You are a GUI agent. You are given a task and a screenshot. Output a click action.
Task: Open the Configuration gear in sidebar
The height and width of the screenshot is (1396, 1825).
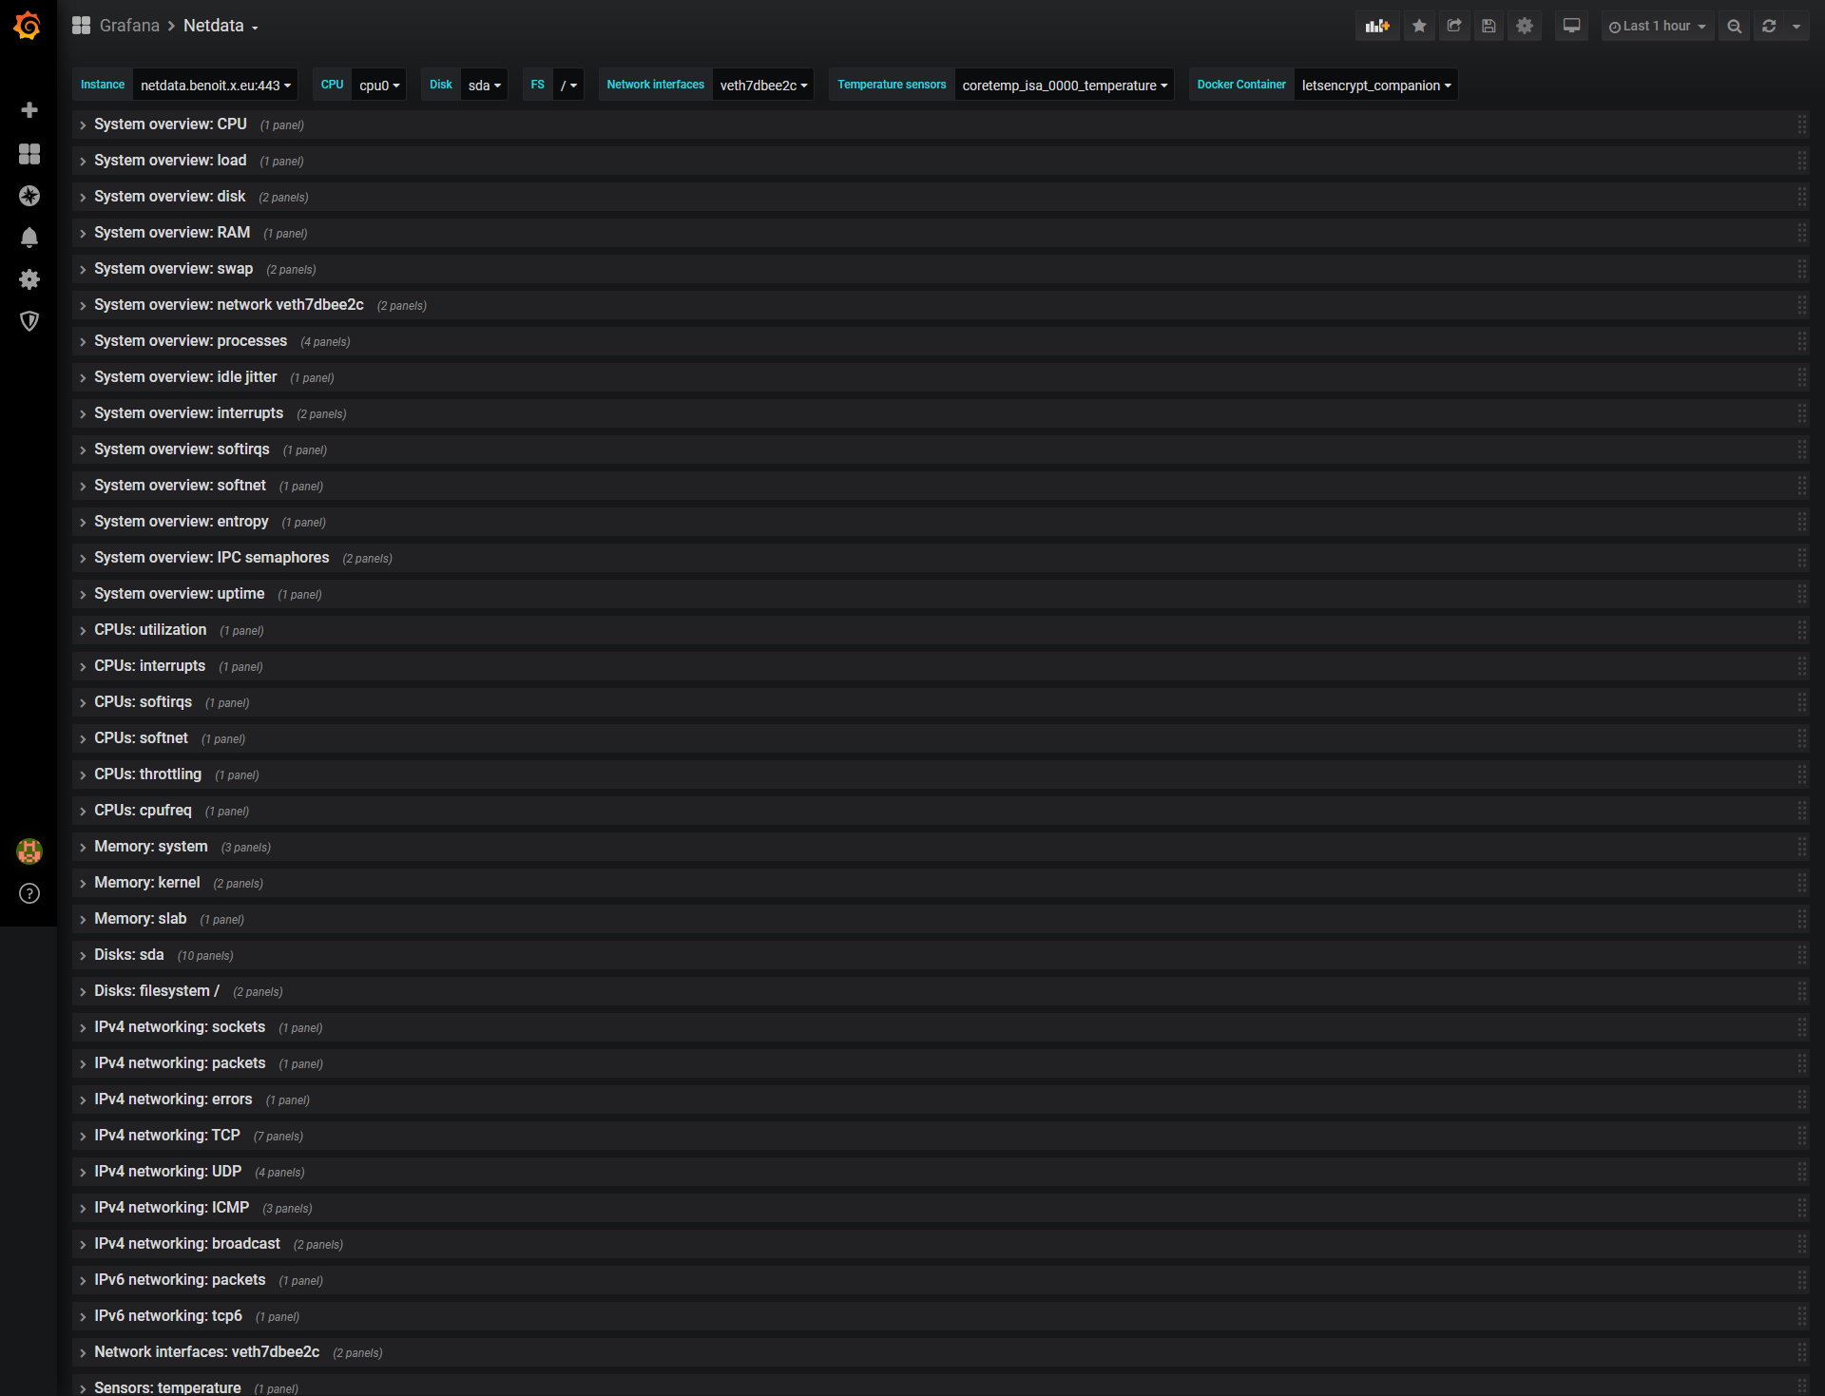point(29,279)
